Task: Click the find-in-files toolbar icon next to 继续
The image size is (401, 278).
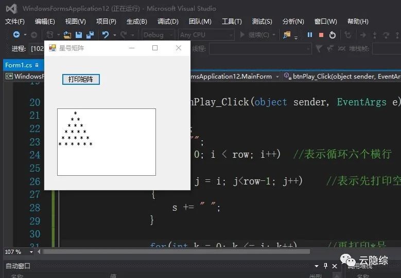Action: pyautogui.click(x=287, y=35)
